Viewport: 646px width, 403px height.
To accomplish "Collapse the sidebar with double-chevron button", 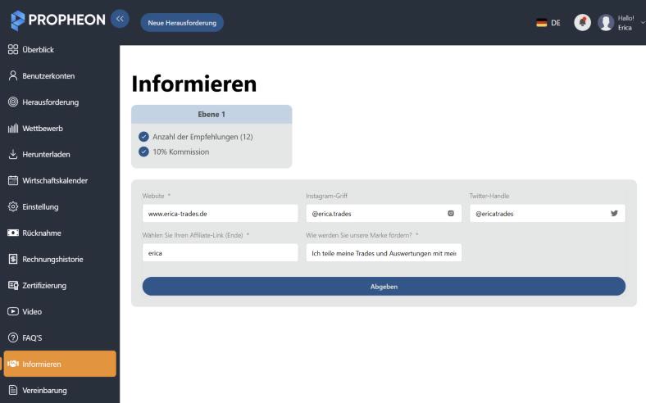I will pyautogui.click(x=120, y=19).
